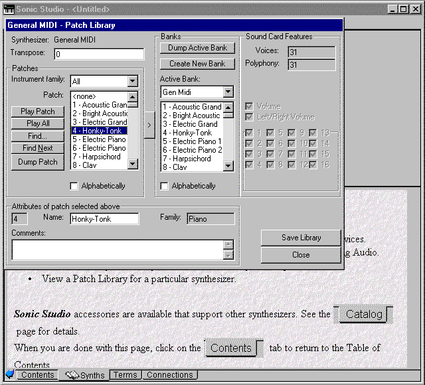Click the Play Patch button

click(38, 112)
